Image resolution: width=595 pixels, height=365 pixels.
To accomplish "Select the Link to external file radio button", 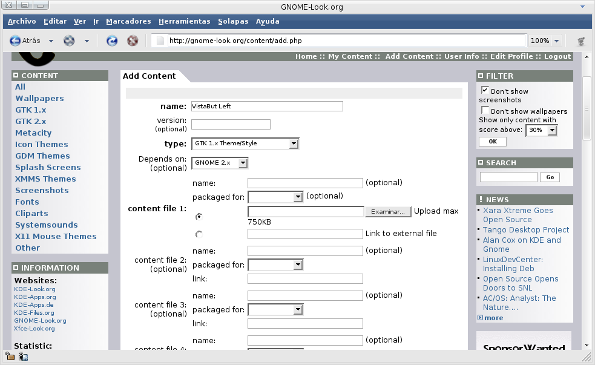I will coord(199,234).
